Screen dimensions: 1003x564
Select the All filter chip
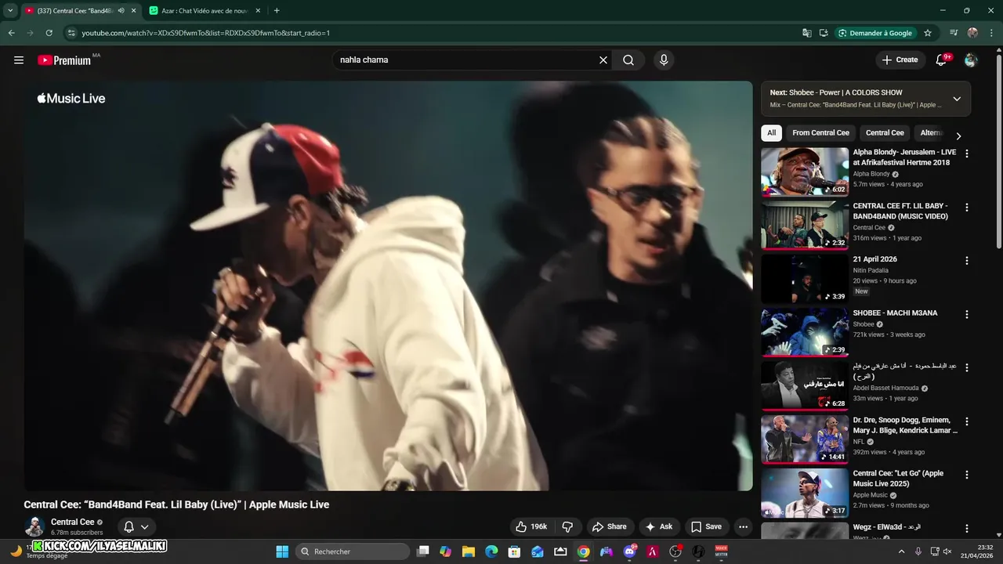(771, 133)
